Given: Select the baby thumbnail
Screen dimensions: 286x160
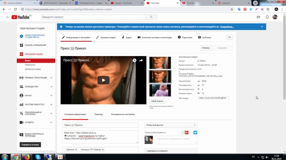Looking at the screenshot, I should [x=160, y=90].
